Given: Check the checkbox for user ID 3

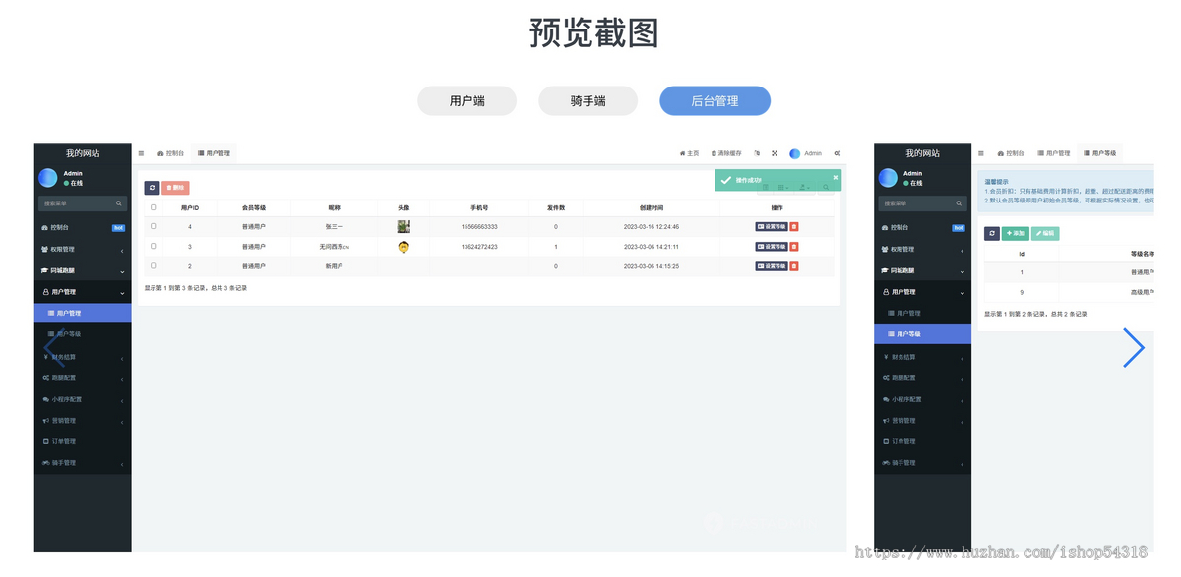Looking at the screenshot, I should (154, 246).
